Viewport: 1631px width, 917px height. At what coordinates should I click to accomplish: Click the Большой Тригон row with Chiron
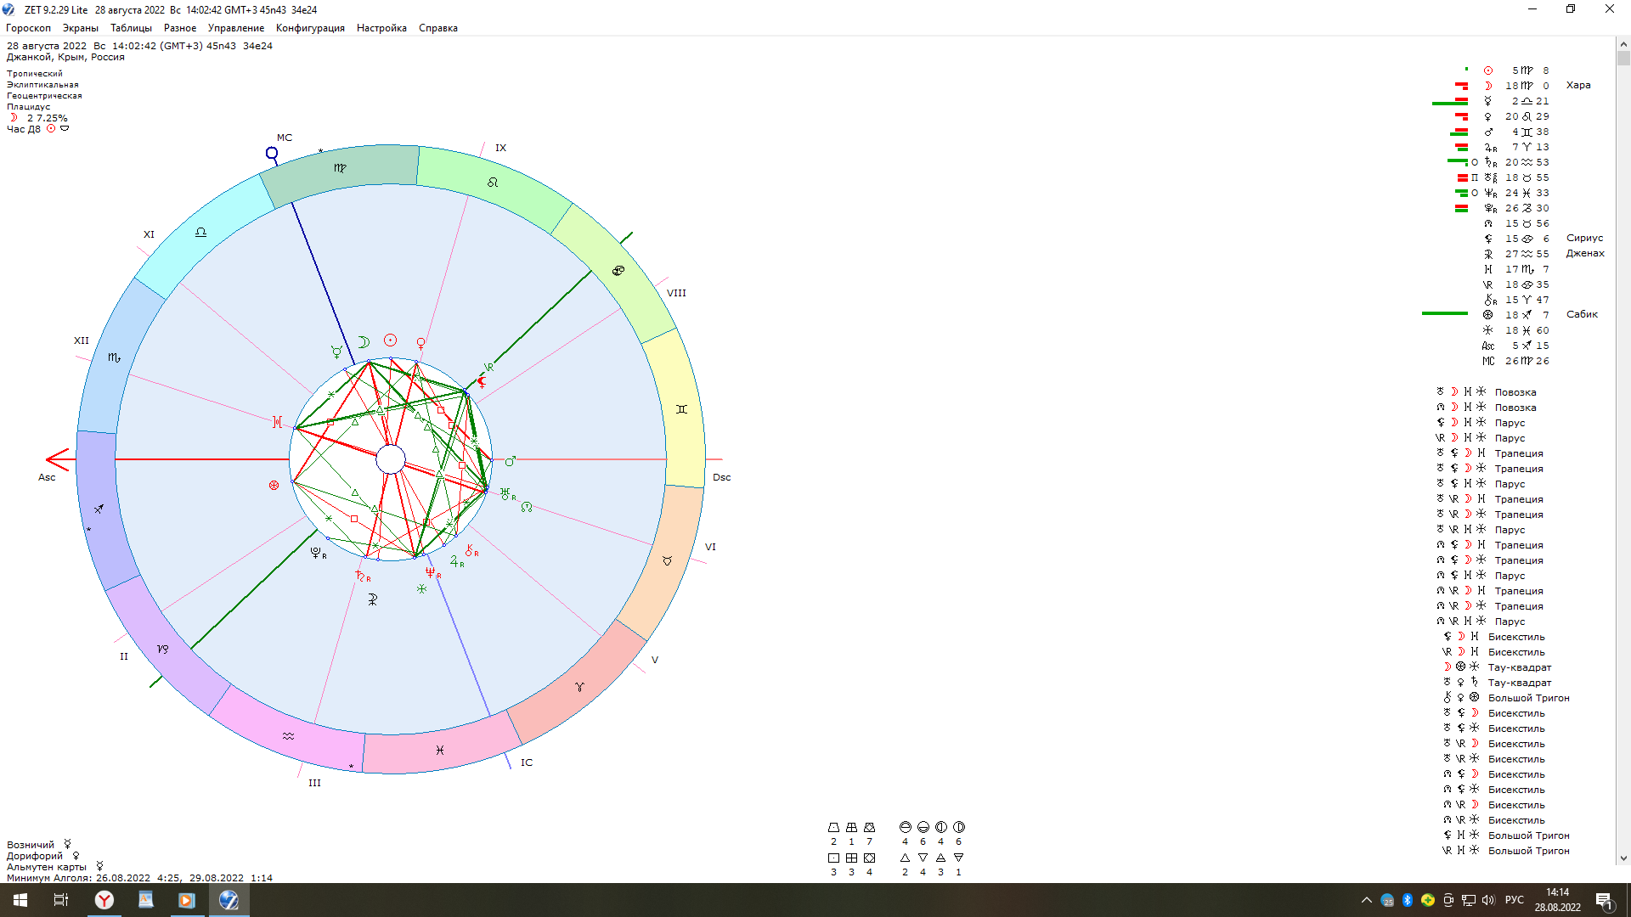[1527, 698]
